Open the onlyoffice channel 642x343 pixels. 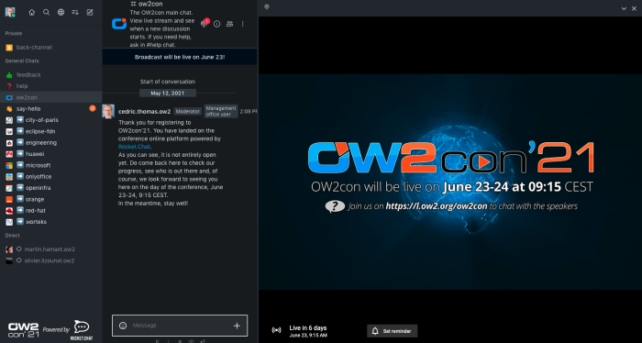pos(50,176)
